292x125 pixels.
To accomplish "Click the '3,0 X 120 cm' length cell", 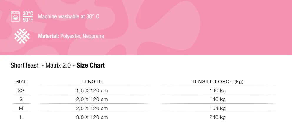I will [x=92, y=117].
